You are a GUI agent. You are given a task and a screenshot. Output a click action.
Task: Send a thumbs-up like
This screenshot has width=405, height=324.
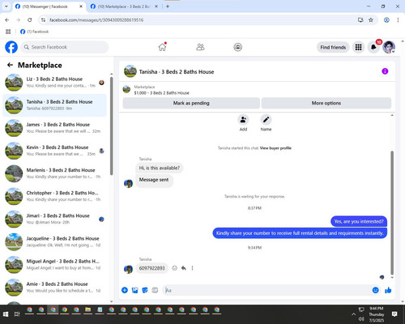(388, 290)
